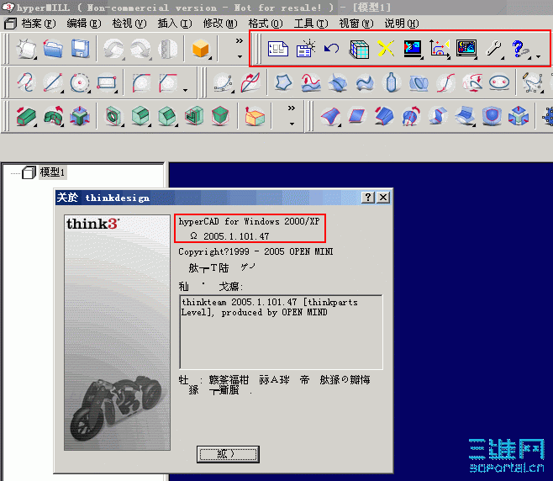Viewport: 553px width, 481px height.
Task: Click the thinkteam version text box
Action: tap(281, 332)
